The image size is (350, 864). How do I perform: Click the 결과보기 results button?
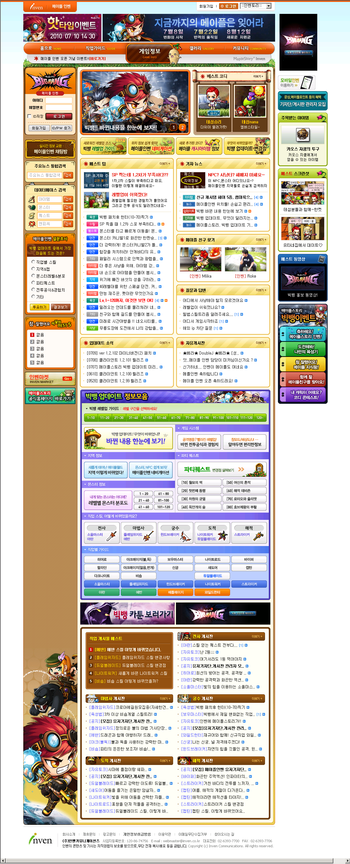(x=60, y=307)
